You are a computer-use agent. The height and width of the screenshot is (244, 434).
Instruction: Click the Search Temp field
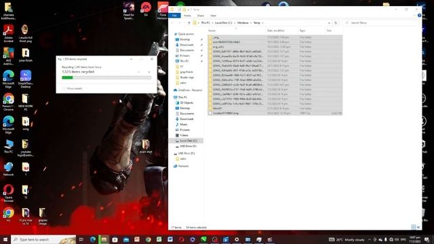click(x=380, y=22)
